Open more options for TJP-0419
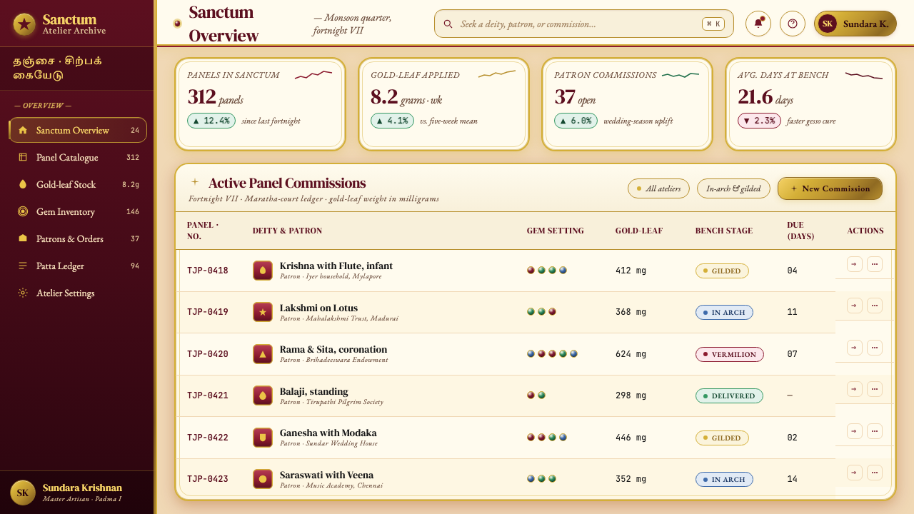914x514 pixels. [875, 306]
